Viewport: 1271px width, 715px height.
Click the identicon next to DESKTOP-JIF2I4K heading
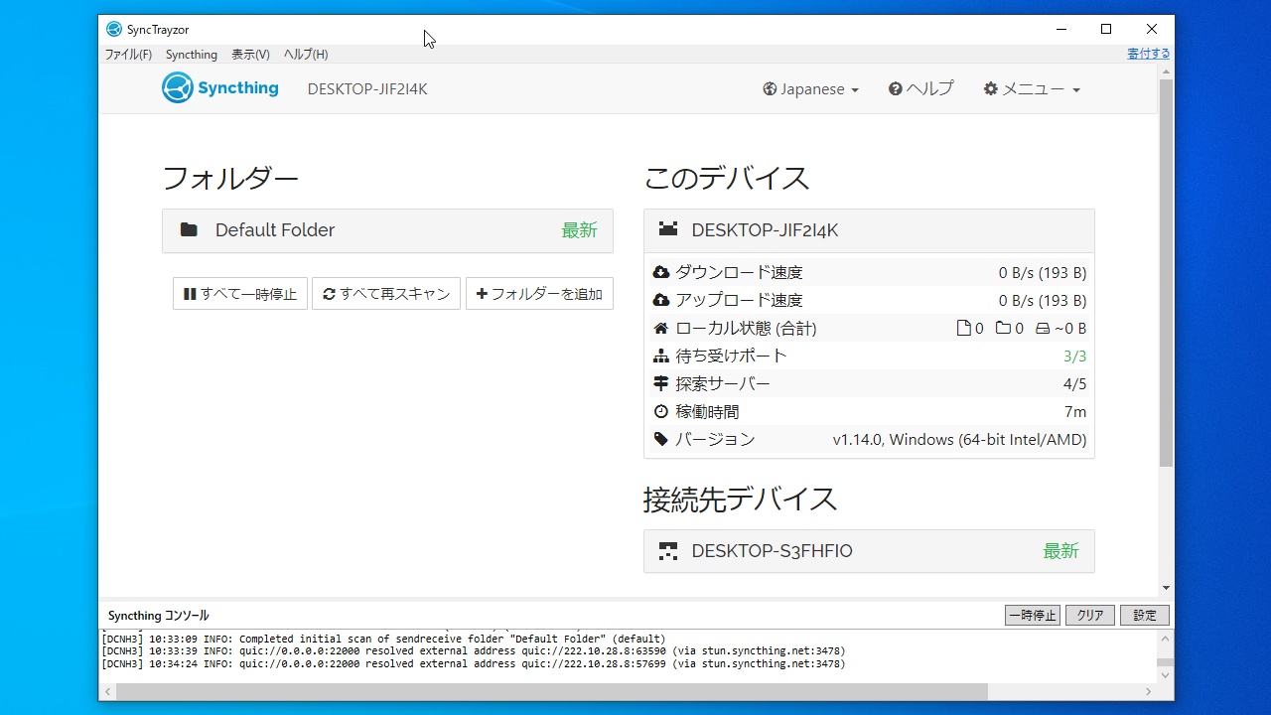[x=668, y=230]
